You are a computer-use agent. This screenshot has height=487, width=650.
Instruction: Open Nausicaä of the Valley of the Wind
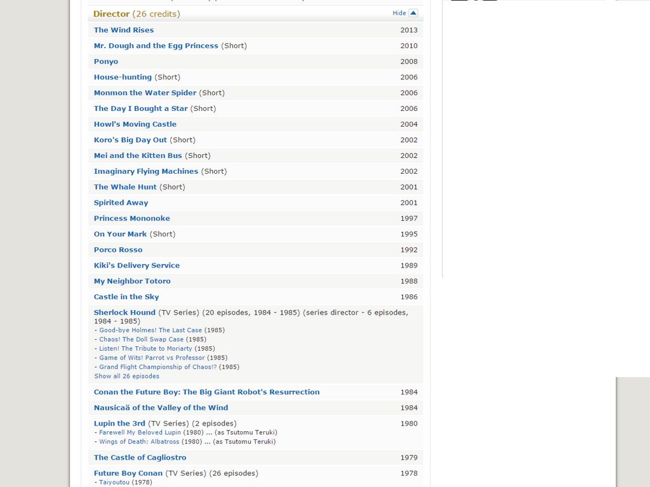[161, 408]
